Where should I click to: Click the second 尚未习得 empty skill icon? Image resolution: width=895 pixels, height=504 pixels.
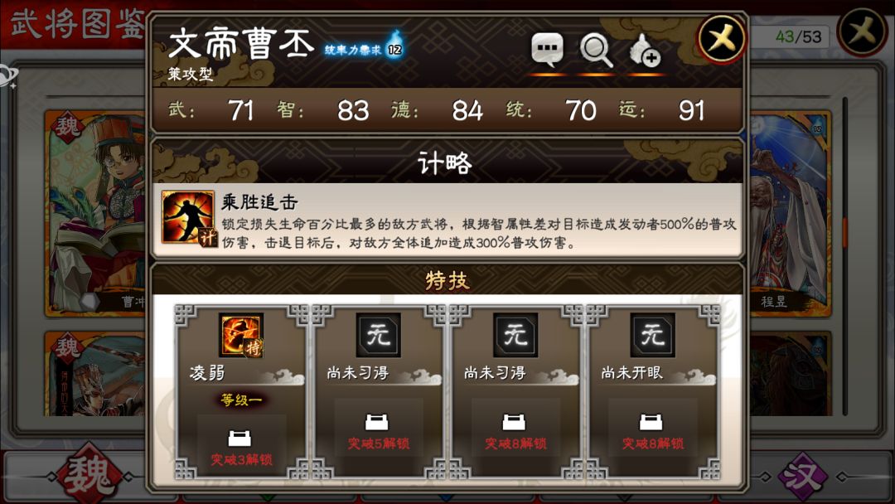[x=379, y=335]
